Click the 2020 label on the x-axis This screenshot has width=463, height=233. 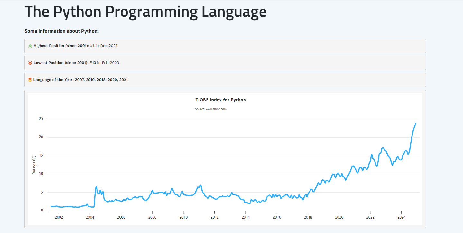click(339, 217)
